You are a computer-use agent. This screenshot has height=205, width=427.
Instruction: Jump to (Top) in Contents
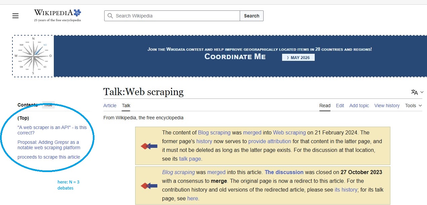click(23, 118)
